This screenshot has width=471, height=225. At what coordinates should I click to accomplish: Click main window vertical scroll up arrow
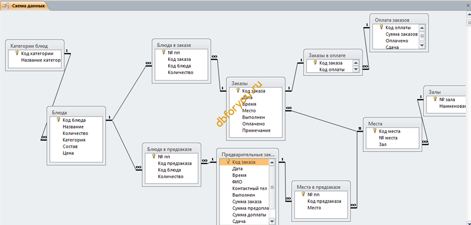click(468, 15)
